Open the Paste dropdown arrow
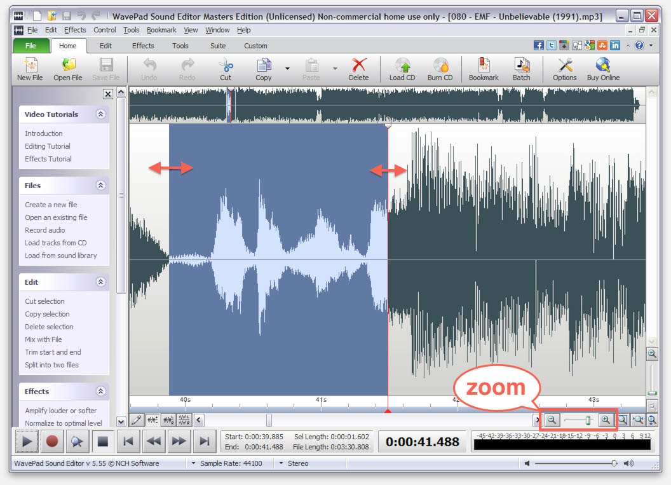 335,69
